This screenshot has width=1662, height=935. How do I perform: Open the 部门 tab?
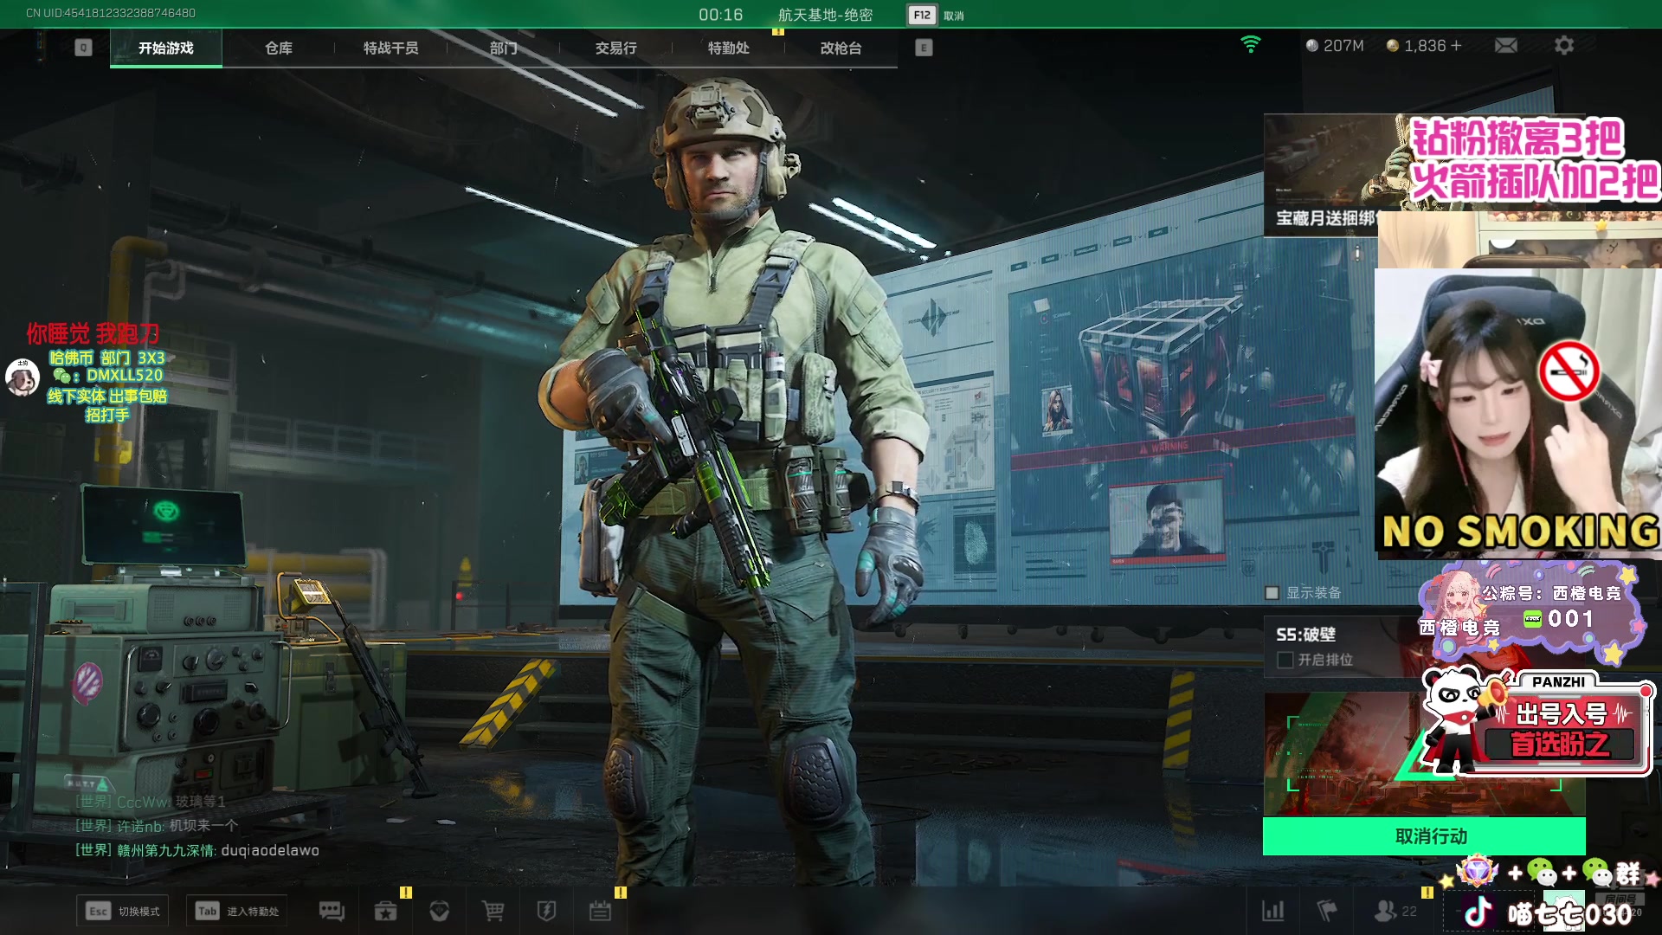(x=503, y=48)
